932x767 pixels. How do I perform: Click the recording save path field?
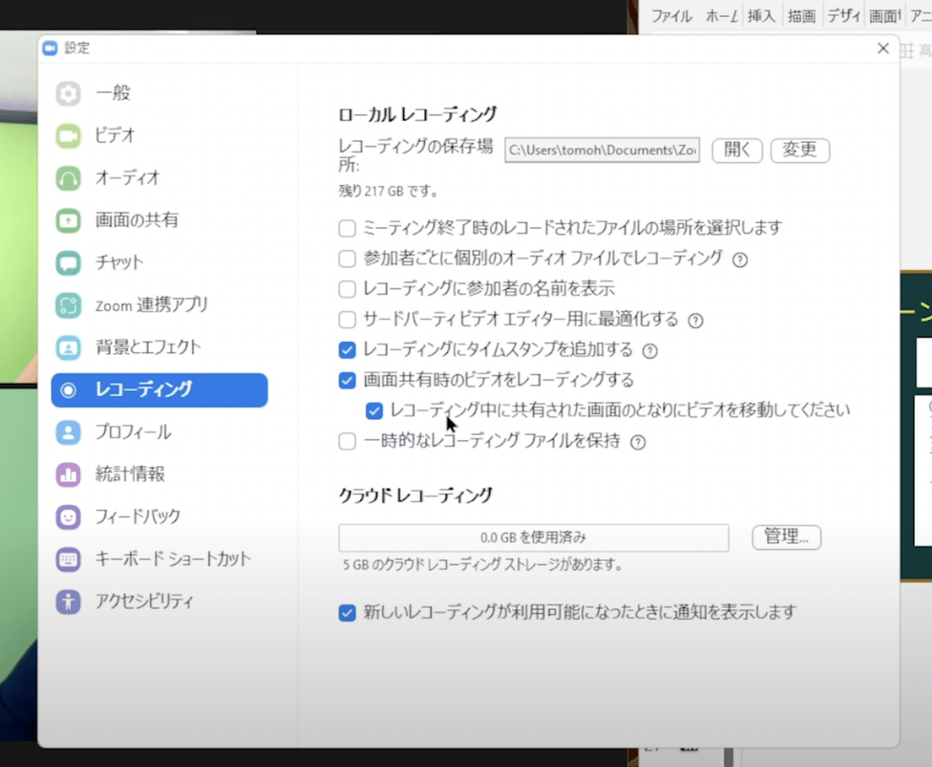pyautogui.click(x=602, y=150)
